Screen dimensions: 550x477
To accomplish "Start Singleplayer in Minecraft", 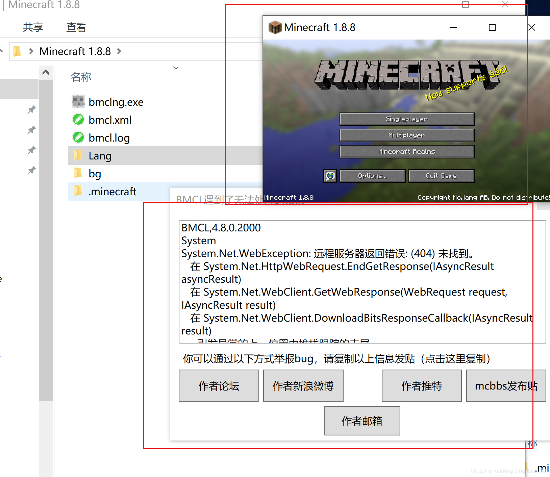I will [407, 119].
